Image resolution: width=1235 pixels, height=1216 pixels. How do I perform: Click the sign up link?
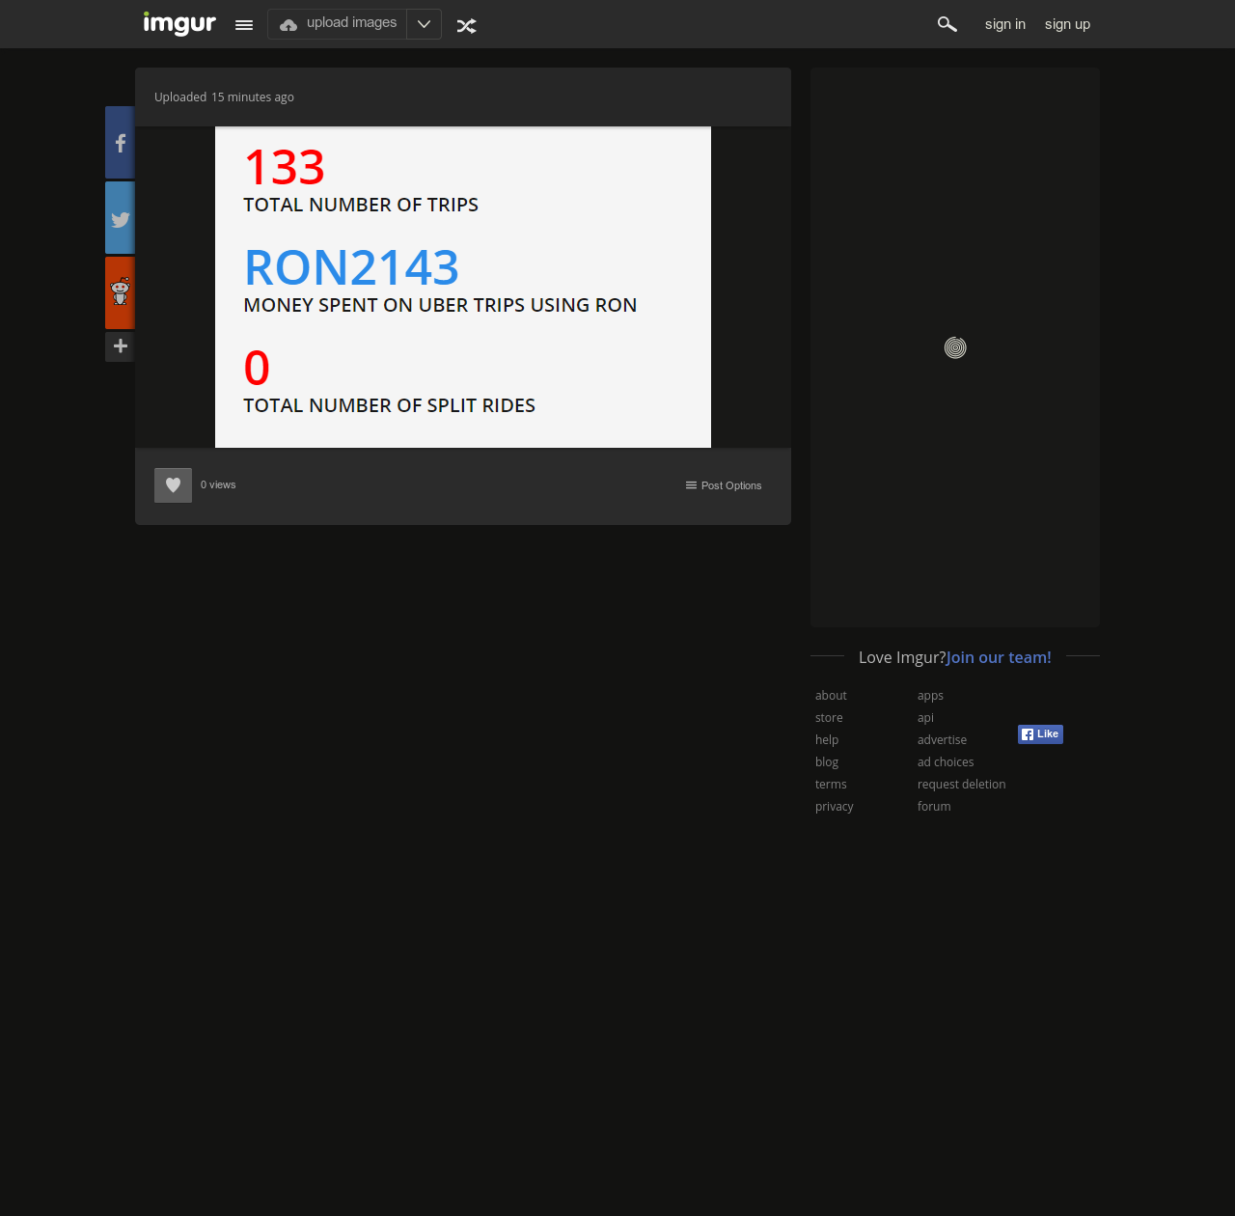[1067, 24]
